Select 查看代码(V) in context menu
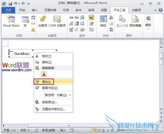The image size is (164, 134). click(x=53, y=88)
